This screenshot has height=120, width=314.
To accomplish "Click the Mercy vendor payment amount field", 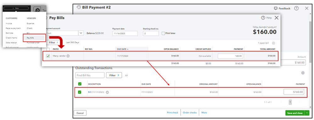I will pos(230,56).
